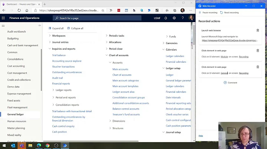This screenshot has height=149, width=267.
Task: Click the Search for a page field
Action: point(97,18)
